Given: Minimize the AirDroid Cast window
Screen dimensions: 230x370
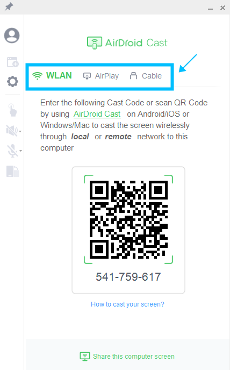Looking at the screenshot, I should [211, 8].
